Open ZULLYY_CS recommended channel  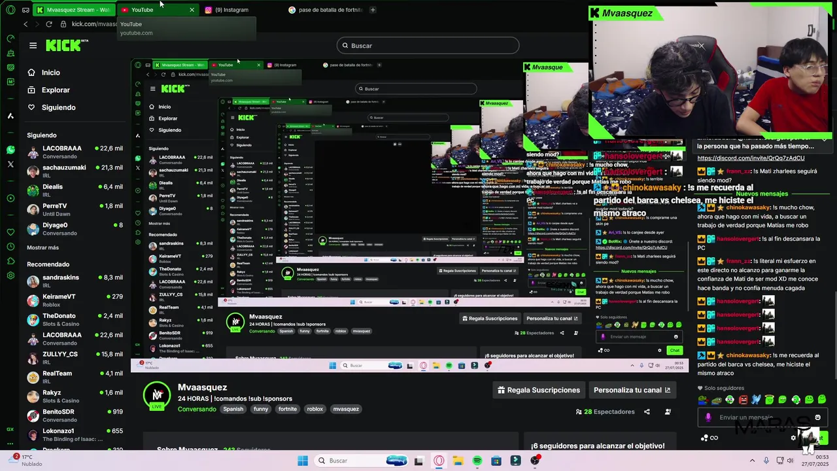[75, 358]
